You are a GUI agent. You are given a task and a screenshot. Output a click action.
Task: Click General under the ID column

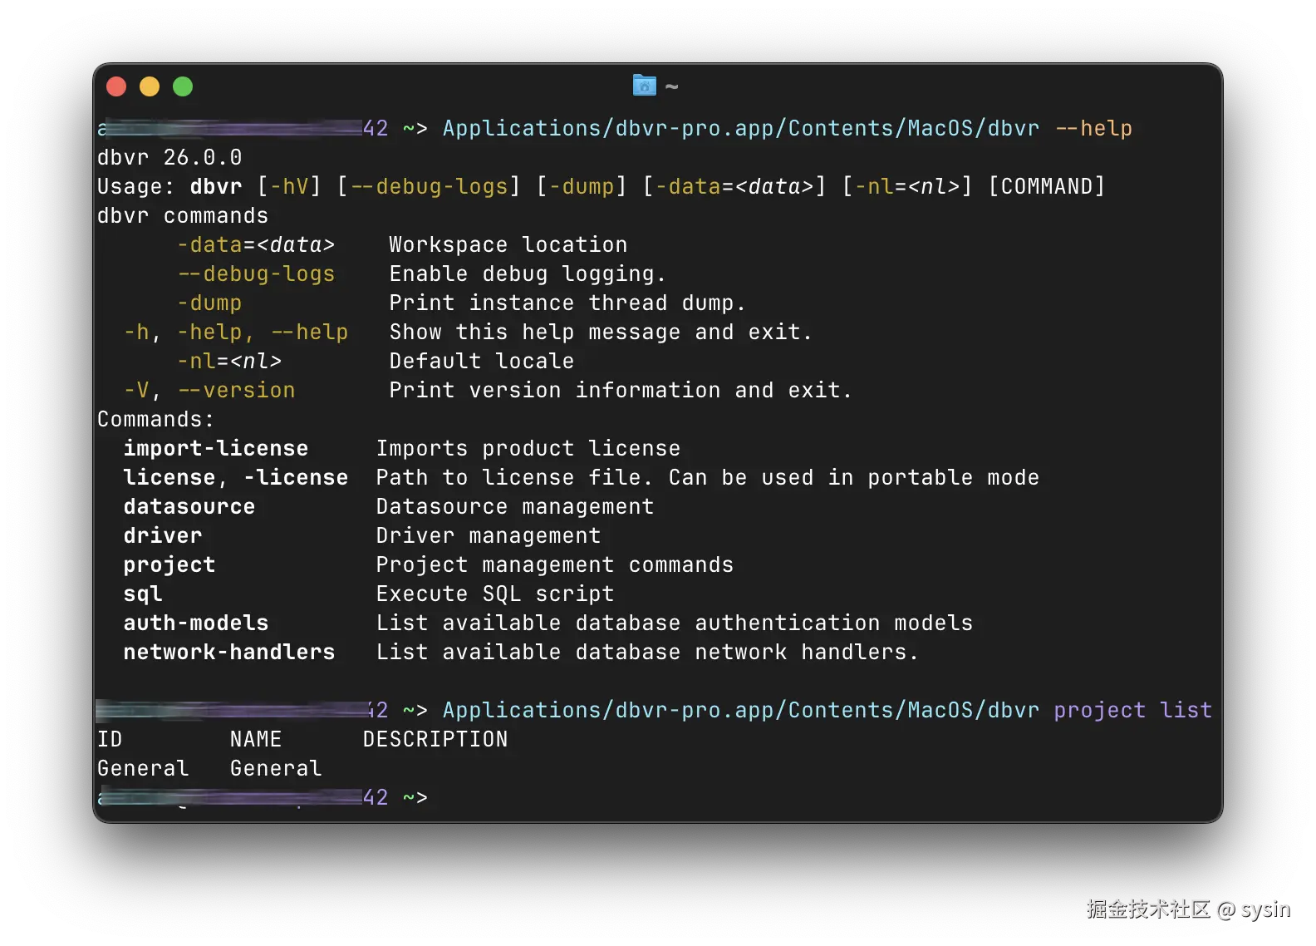click(142, 769)
